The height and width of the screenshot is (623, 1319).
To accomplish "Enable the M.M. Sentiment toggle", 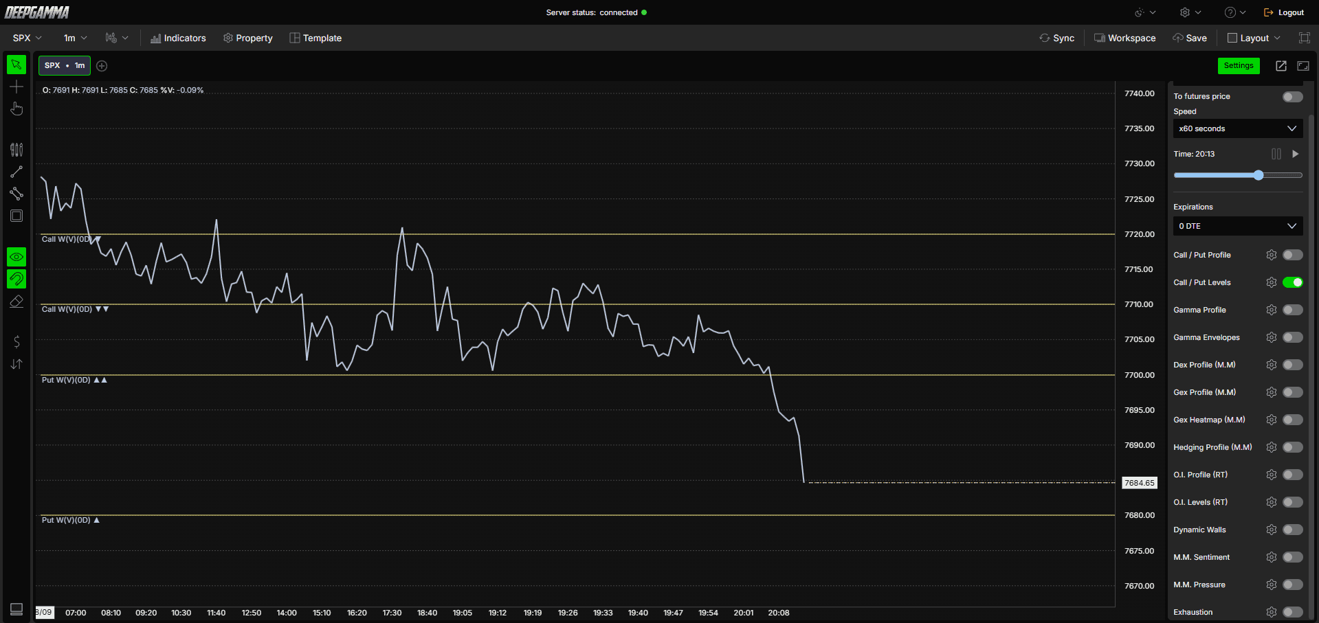I will tap(1292, 557).
